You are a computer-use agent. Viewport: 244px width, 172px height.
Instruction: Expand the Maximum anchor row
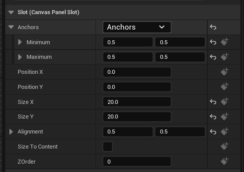pyautogui.click(x=20, y=57)
